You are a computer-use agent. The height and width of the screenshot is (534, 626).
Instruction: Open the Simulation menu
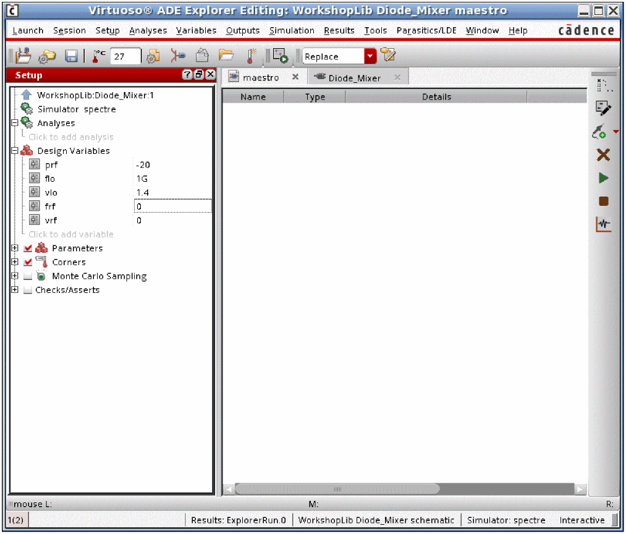pos(292,30)
